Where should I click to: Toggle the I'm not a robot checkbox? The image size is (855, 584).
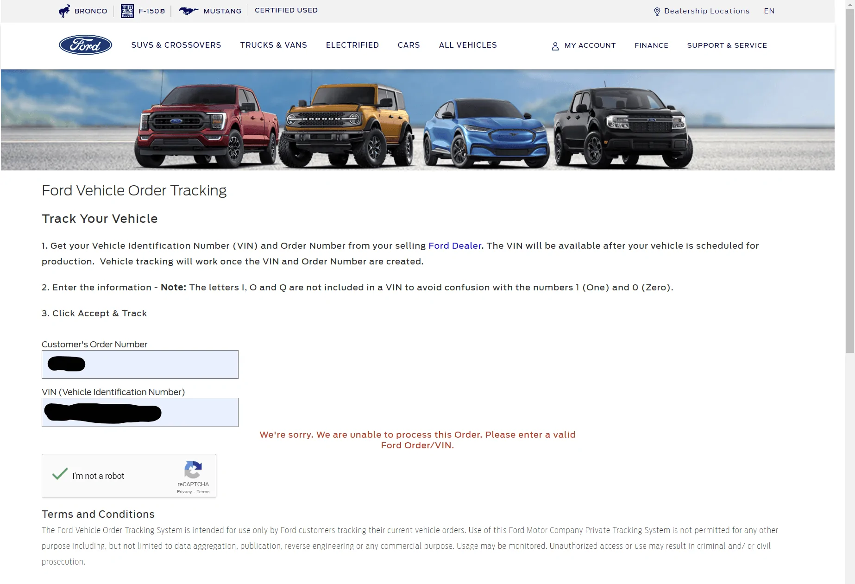click(x=60, y=474)
